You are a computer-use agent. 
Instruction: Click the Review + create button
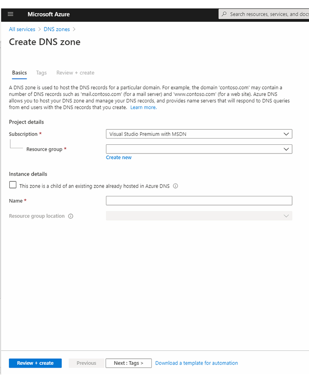tap(35, 363)
